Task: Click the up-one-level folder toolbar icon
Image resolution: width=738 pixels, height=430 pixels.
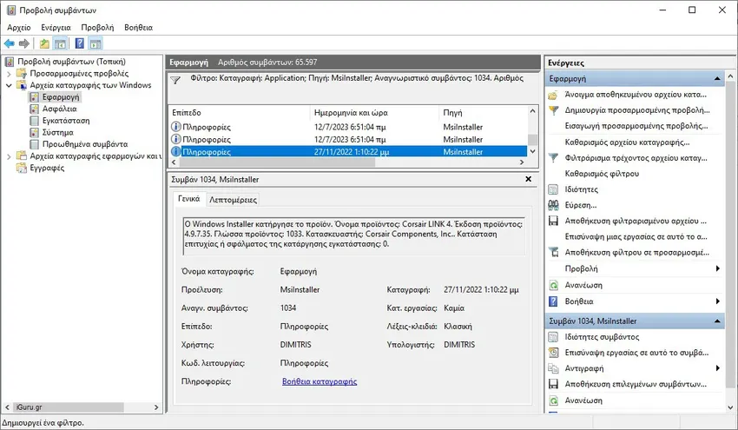Action: click(x=44, y=43)
